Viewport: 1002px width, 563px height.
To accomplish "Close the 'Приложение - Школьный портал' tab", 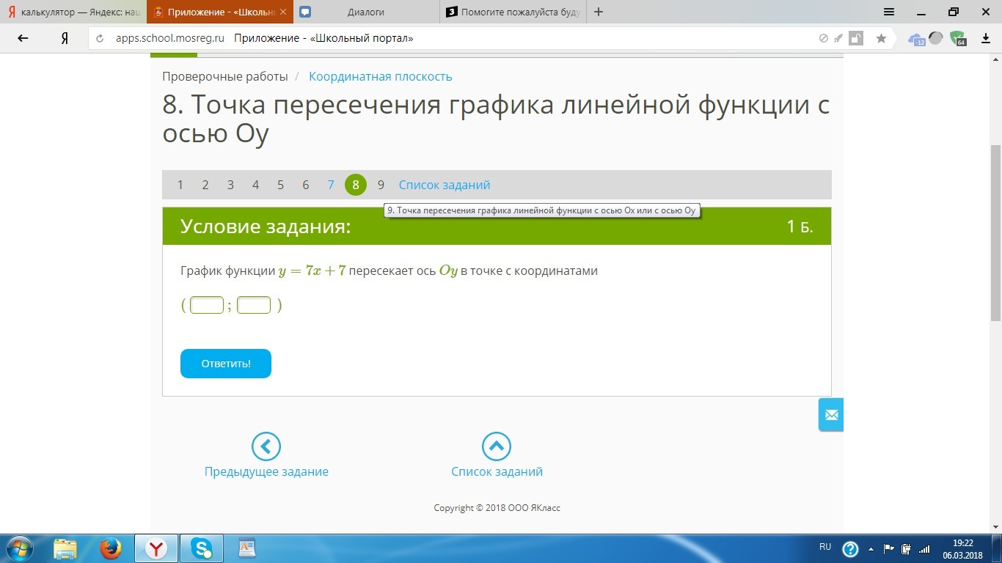I will coord(283,12).
